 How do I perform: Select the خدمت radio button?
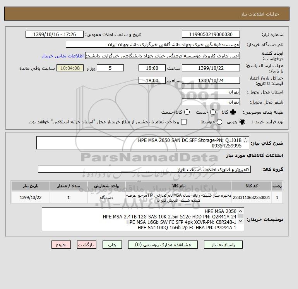(213, 112)
